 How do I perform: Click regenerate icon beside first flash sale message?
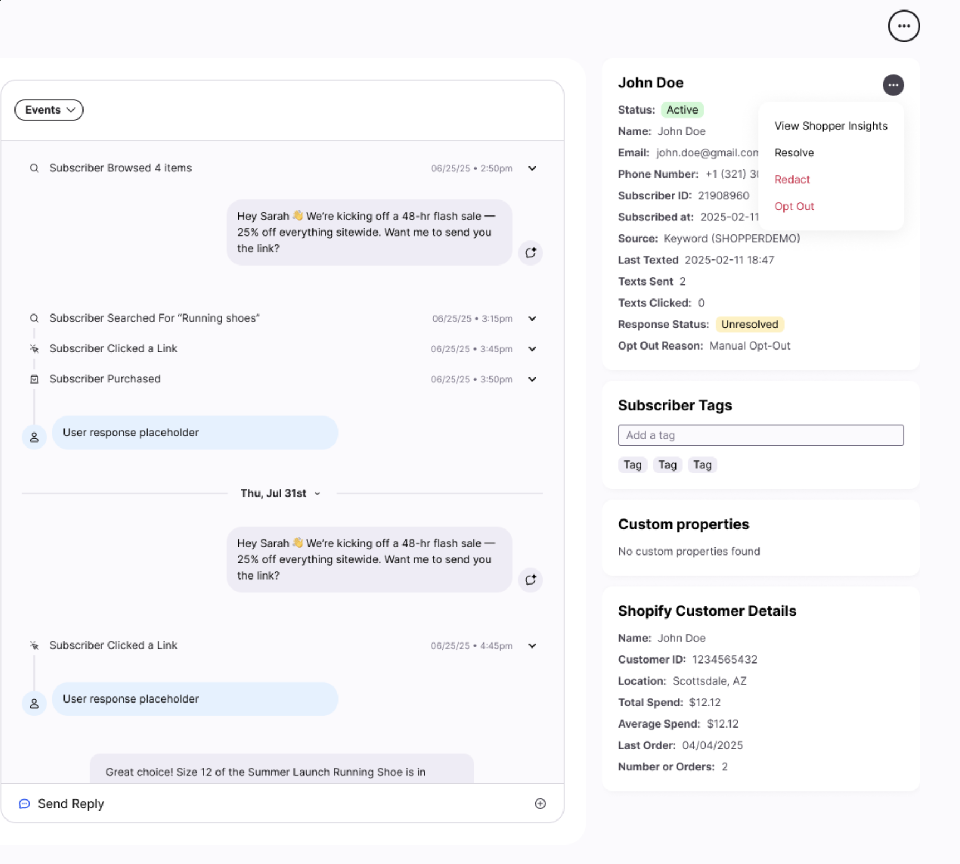530,253
